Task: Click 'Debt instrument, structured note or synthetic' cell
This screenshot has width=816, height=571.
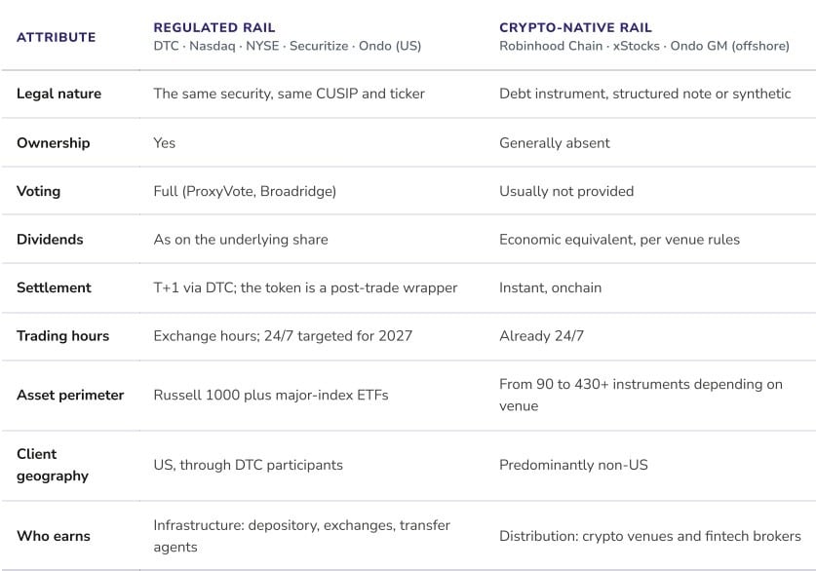Action: point(644,94)
